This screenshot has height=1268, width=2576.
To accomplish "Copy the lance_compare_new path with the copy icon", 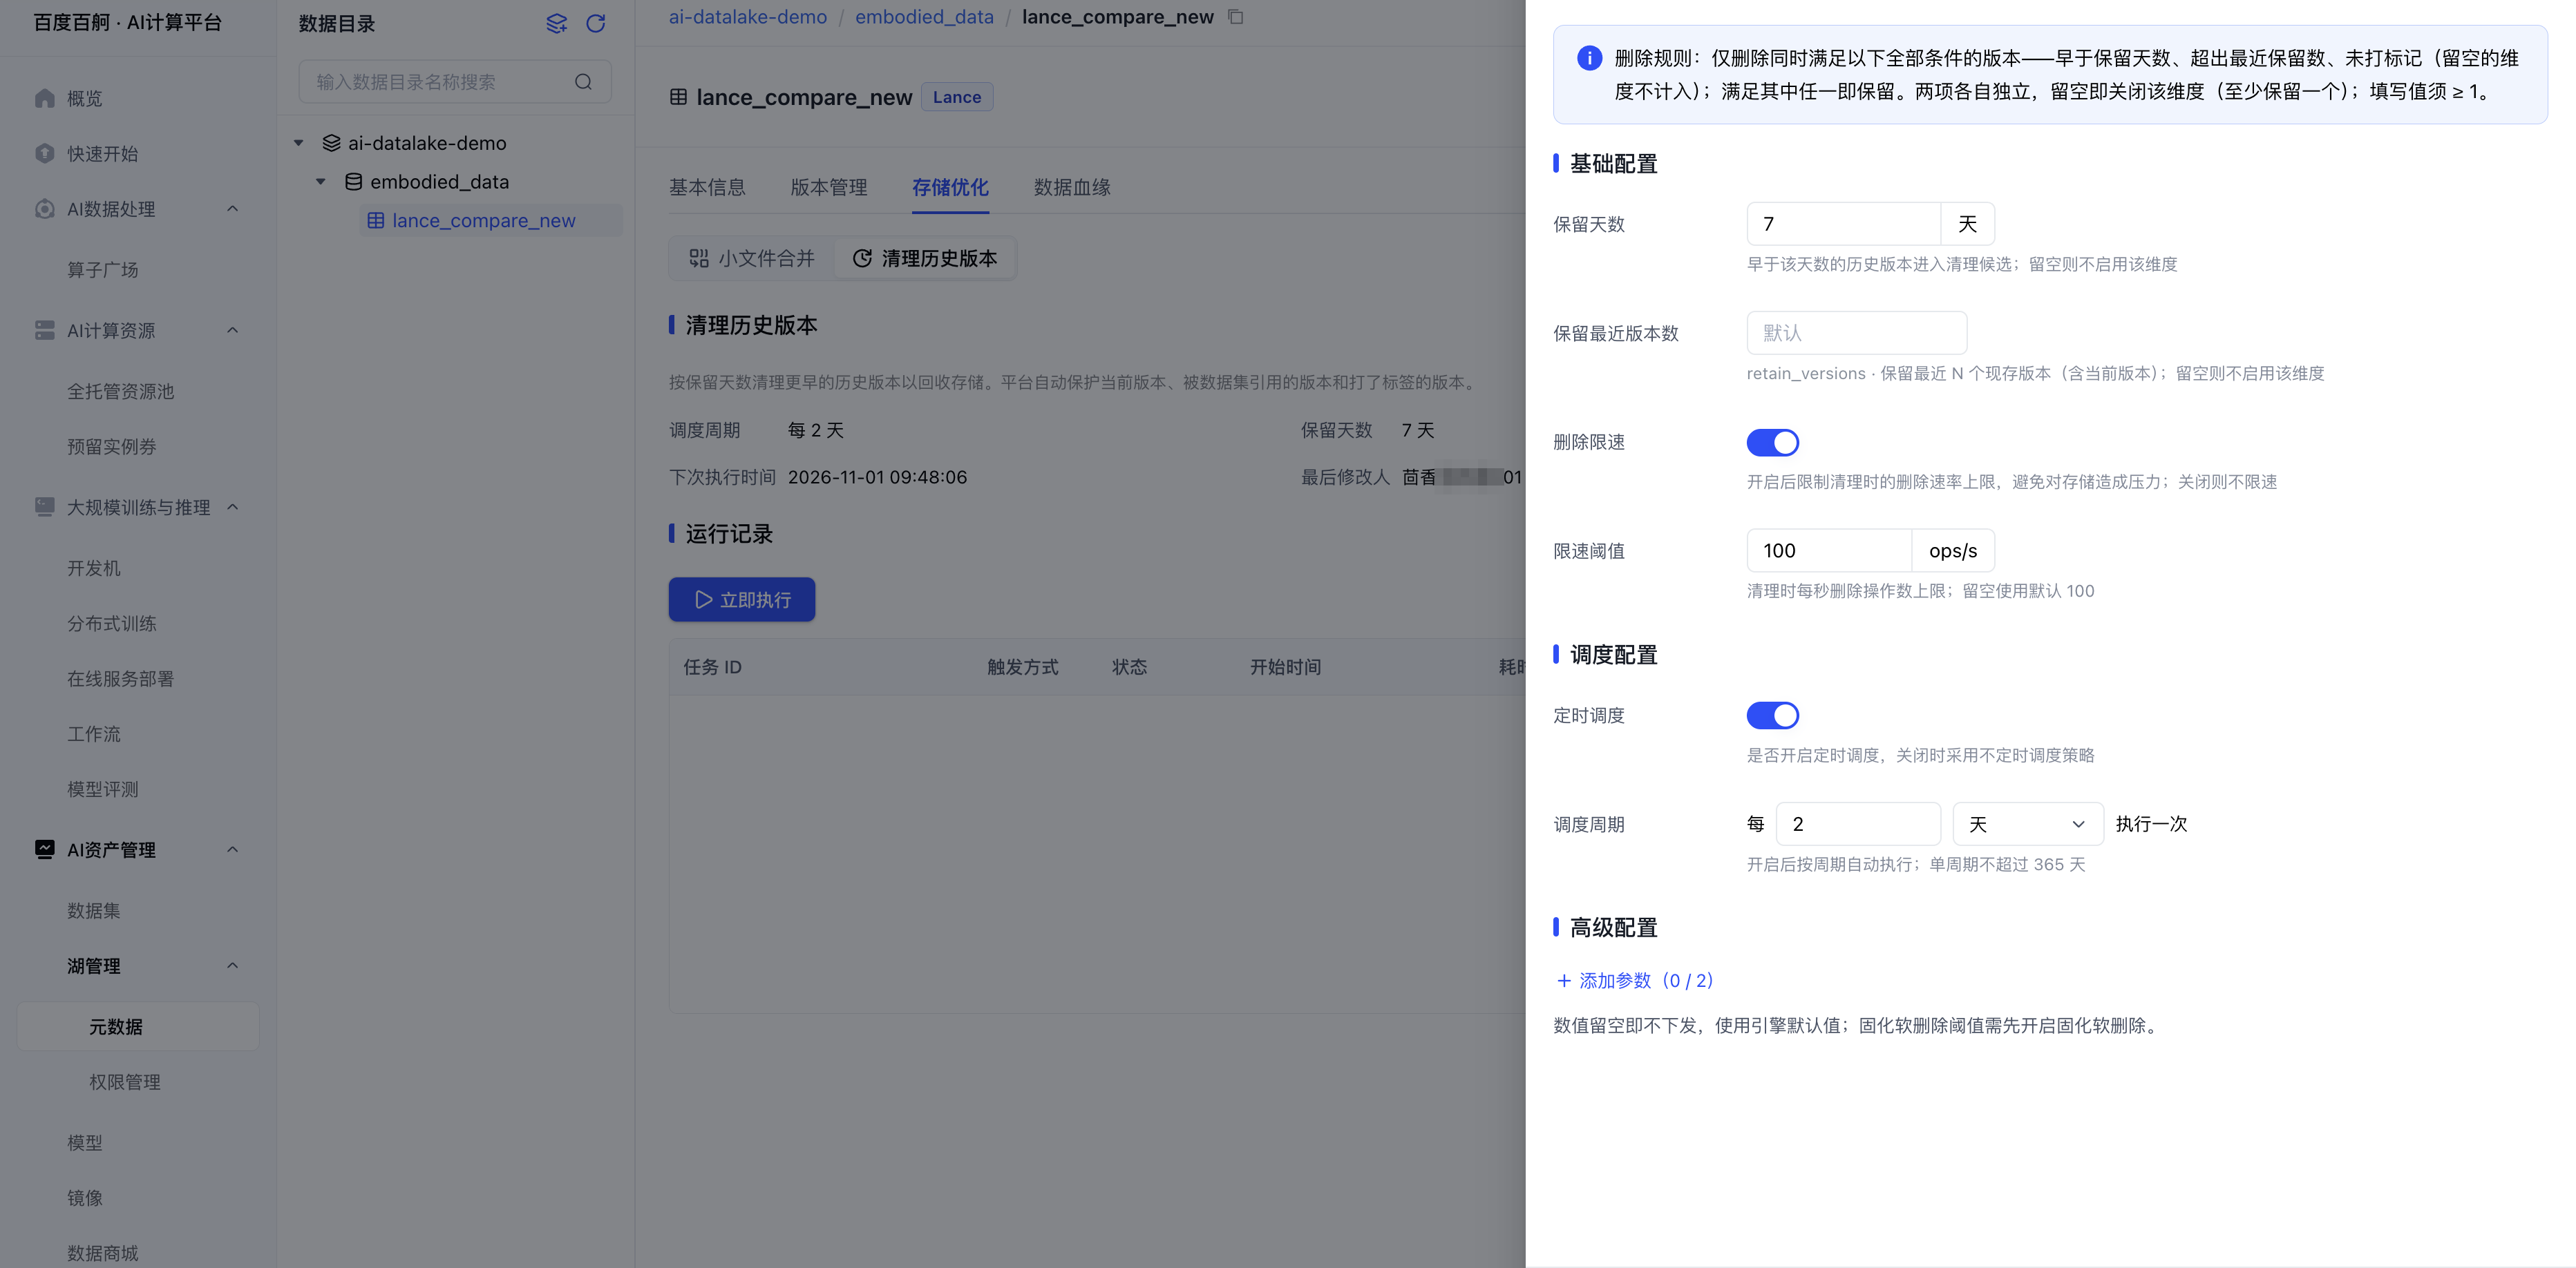I will click(1236, 17).
